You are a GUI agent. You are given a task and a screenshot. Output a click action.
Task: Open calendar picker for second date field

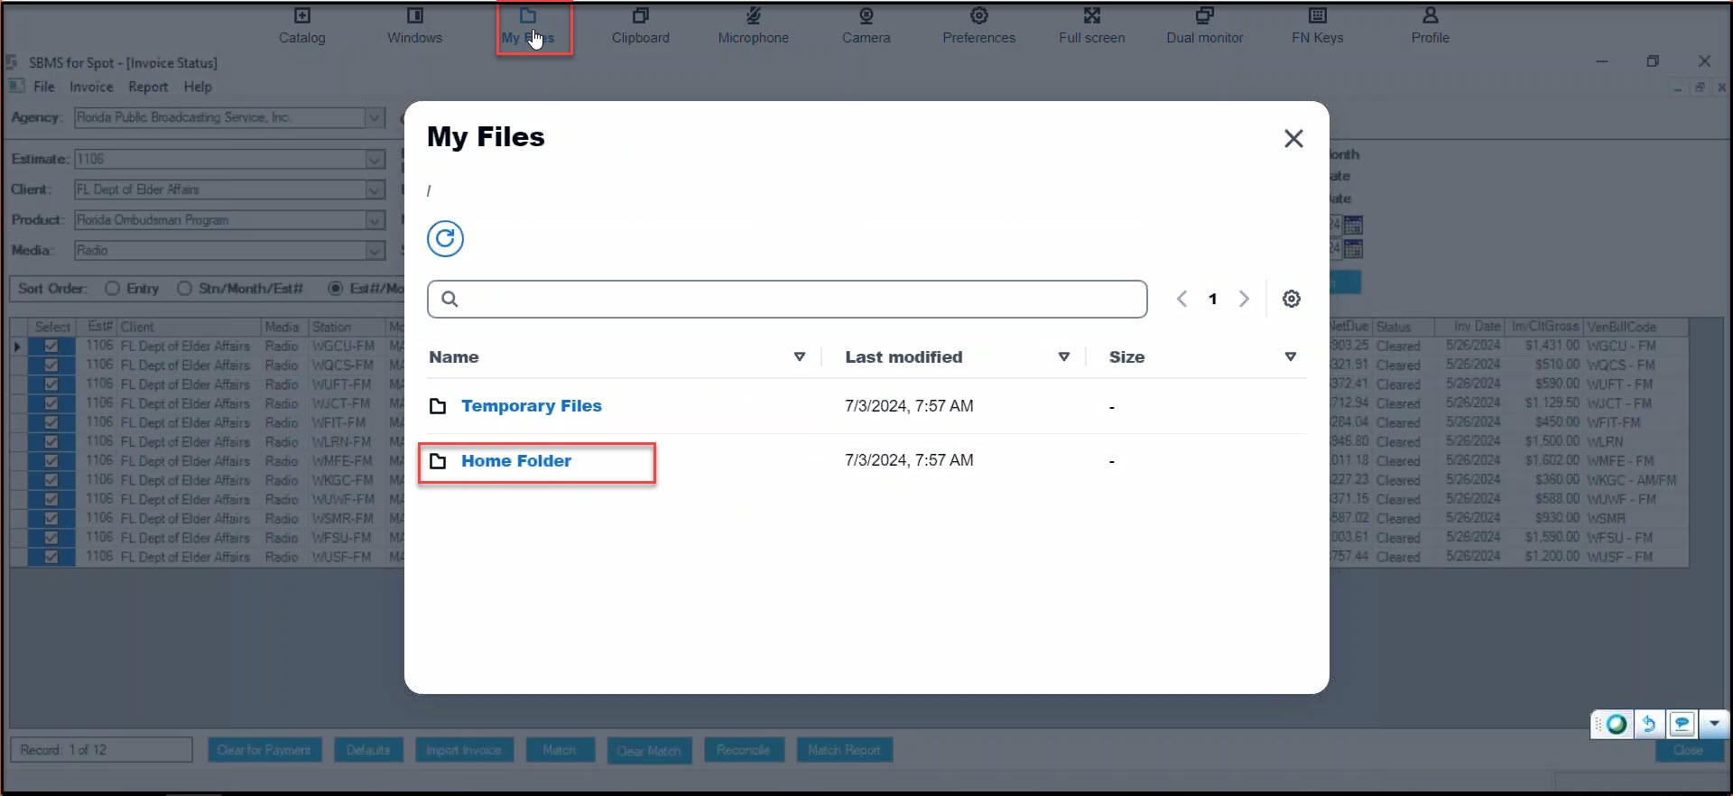[1353, 249]
